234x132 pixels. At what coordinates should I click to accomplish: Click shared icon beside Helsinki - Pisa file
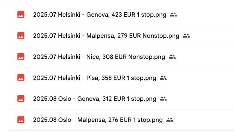163,78
